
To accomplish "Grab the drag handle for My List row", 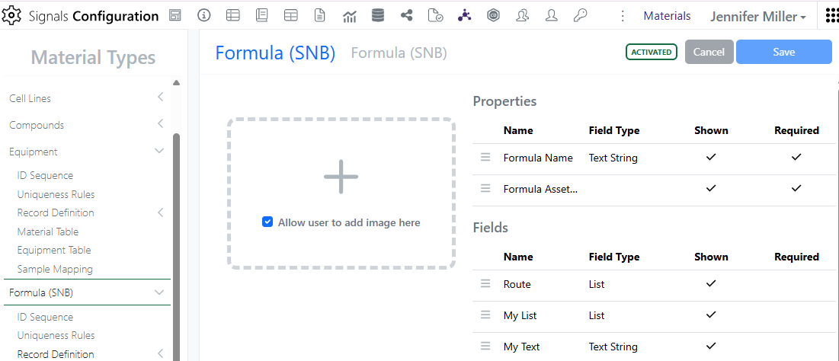I will tap(485, 315).
